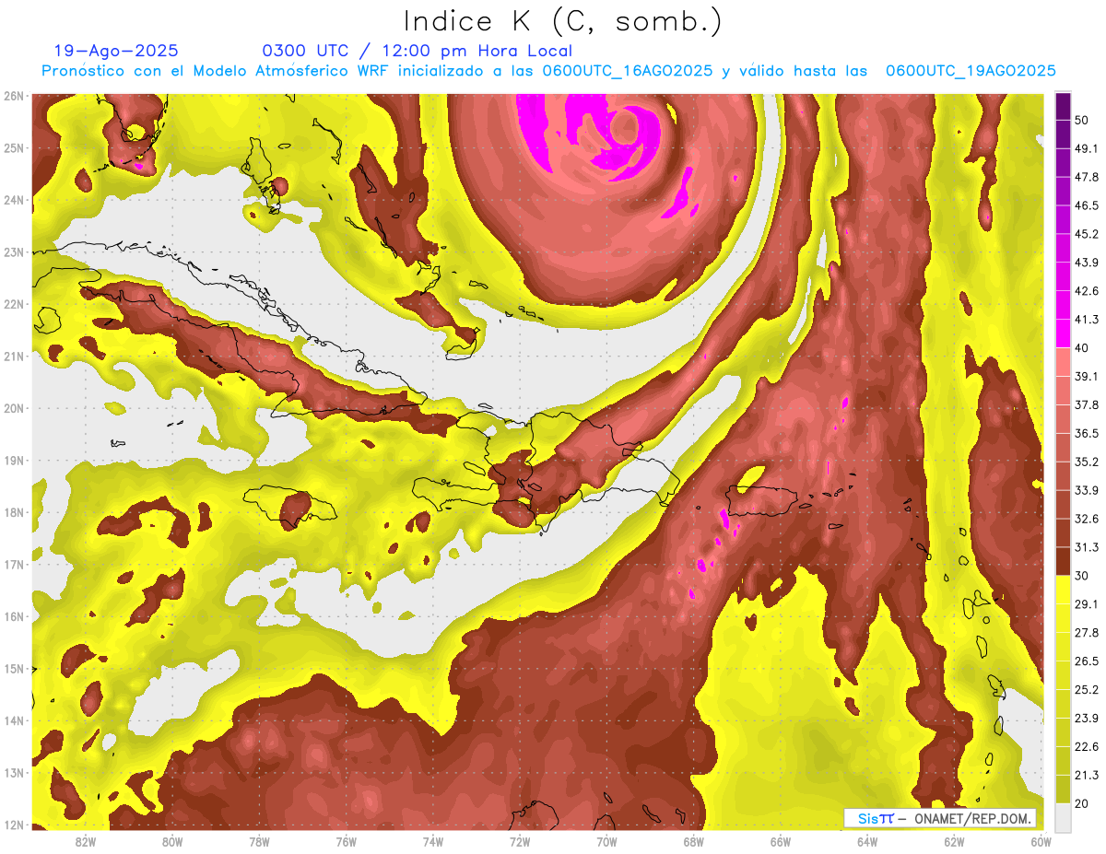Click the 19N latitude axis label
1106x854 pixels.
coord(14,460)
